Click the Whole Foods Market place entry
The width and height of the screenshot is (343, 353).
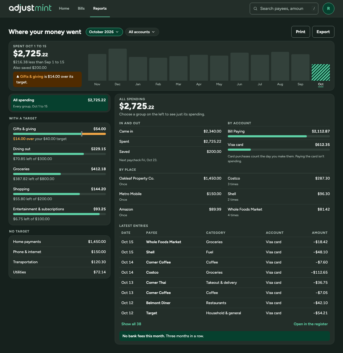pyautogui.click(x=279, y=212)
